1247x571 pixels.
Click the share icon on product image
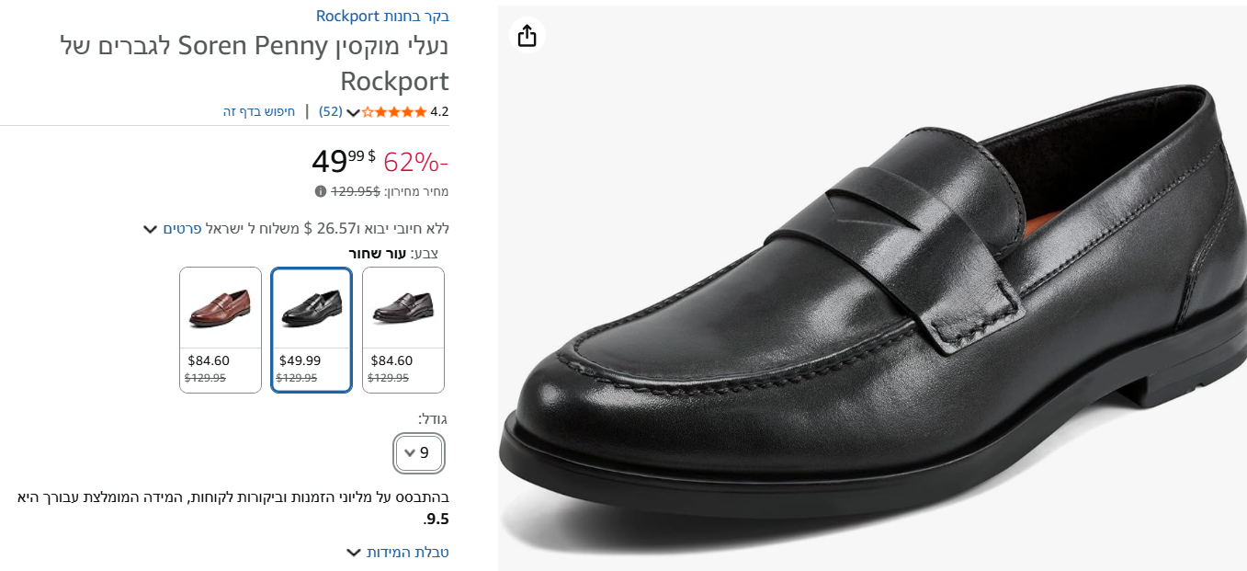(527, 36)
